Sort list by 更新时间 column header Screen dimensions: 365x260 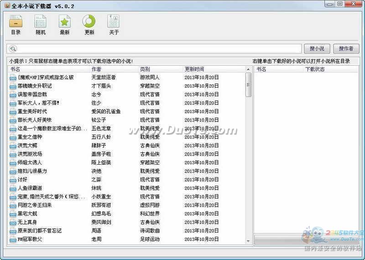point(214,69)
